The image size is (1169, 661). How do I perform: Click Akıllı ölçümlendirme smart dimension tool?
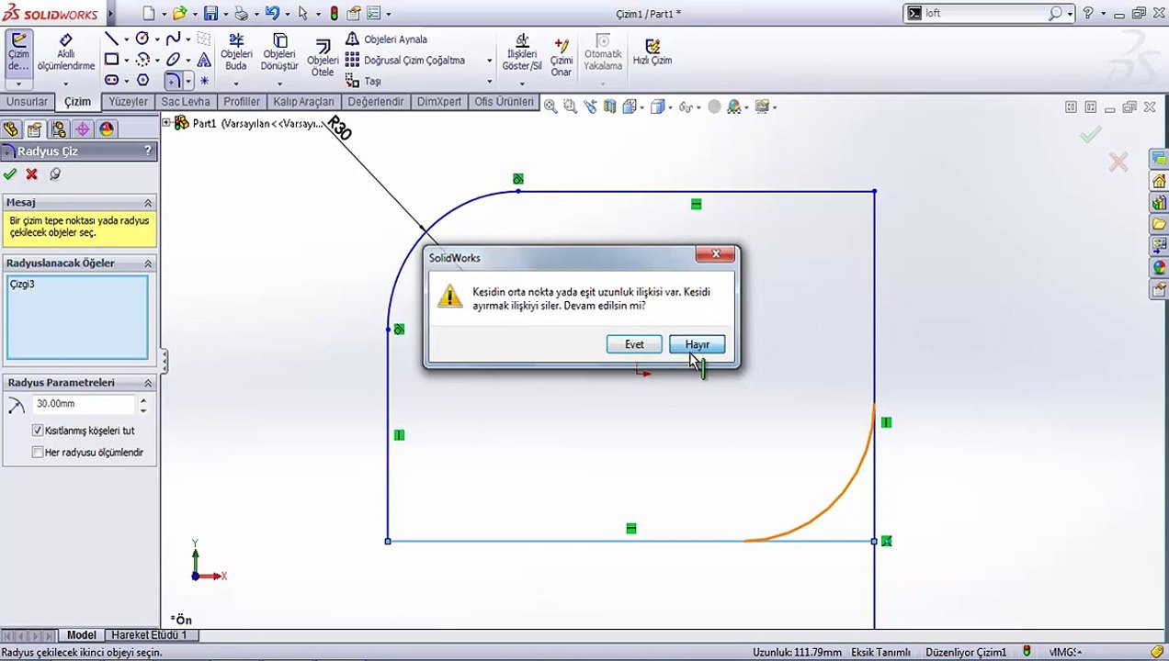coord(66,53)
